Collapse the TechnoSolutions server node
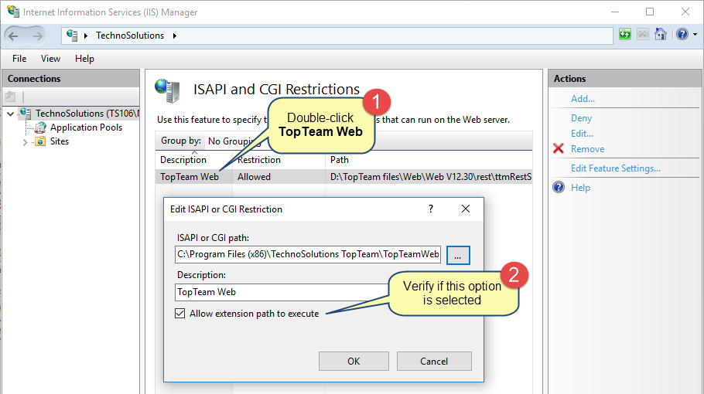 [10, 114]
